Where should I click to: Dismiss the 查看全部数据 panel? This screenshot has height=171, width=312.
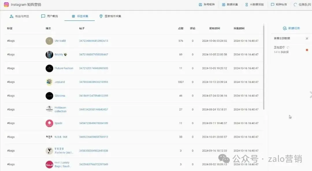307,38
